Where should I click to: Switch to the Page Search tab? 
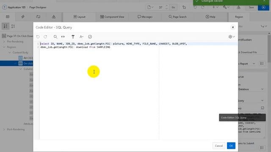(177, 17)
